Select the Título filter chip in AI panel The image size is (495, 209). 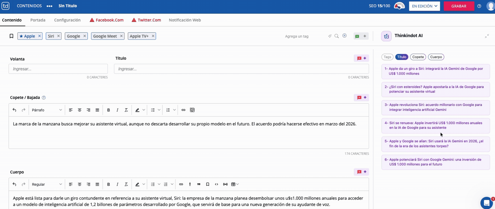[x=402, y=57]
